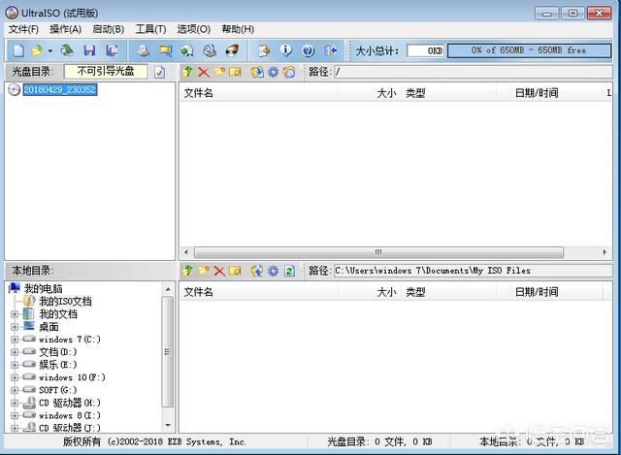Viewport: 621px width, 455px height.
Task: Open the 帮助(H) menu
Action: 238,29
